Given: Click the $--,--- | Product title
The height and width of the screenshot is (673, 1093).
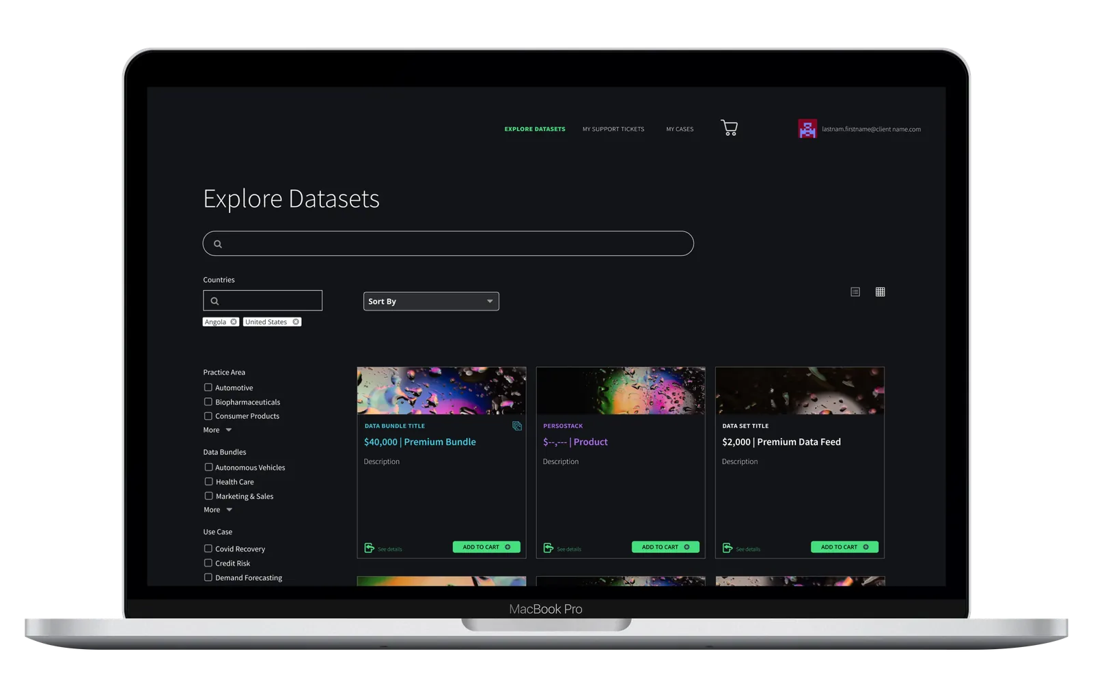Looking at the screenshot, I should tap(575, 442).
